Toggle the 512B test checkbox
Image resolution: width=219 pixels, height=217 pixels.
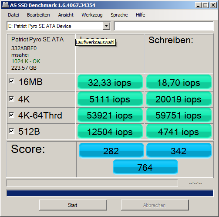point(11,131)
